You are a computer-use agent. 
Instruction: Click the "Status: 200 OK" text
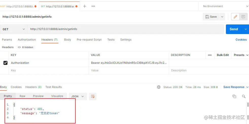173,87
